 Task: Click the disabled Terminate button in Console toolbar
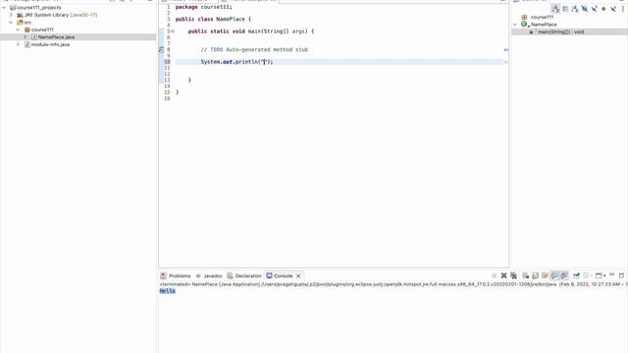[x=495, y=276]
